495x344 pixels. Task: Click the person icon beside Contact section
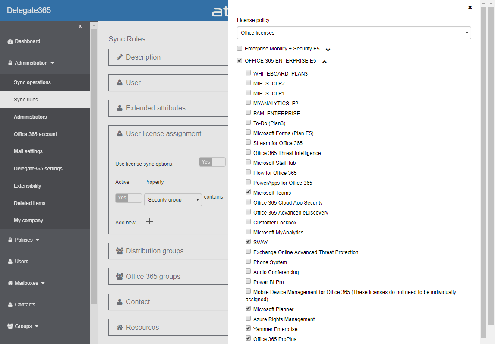tap(120, 302)
